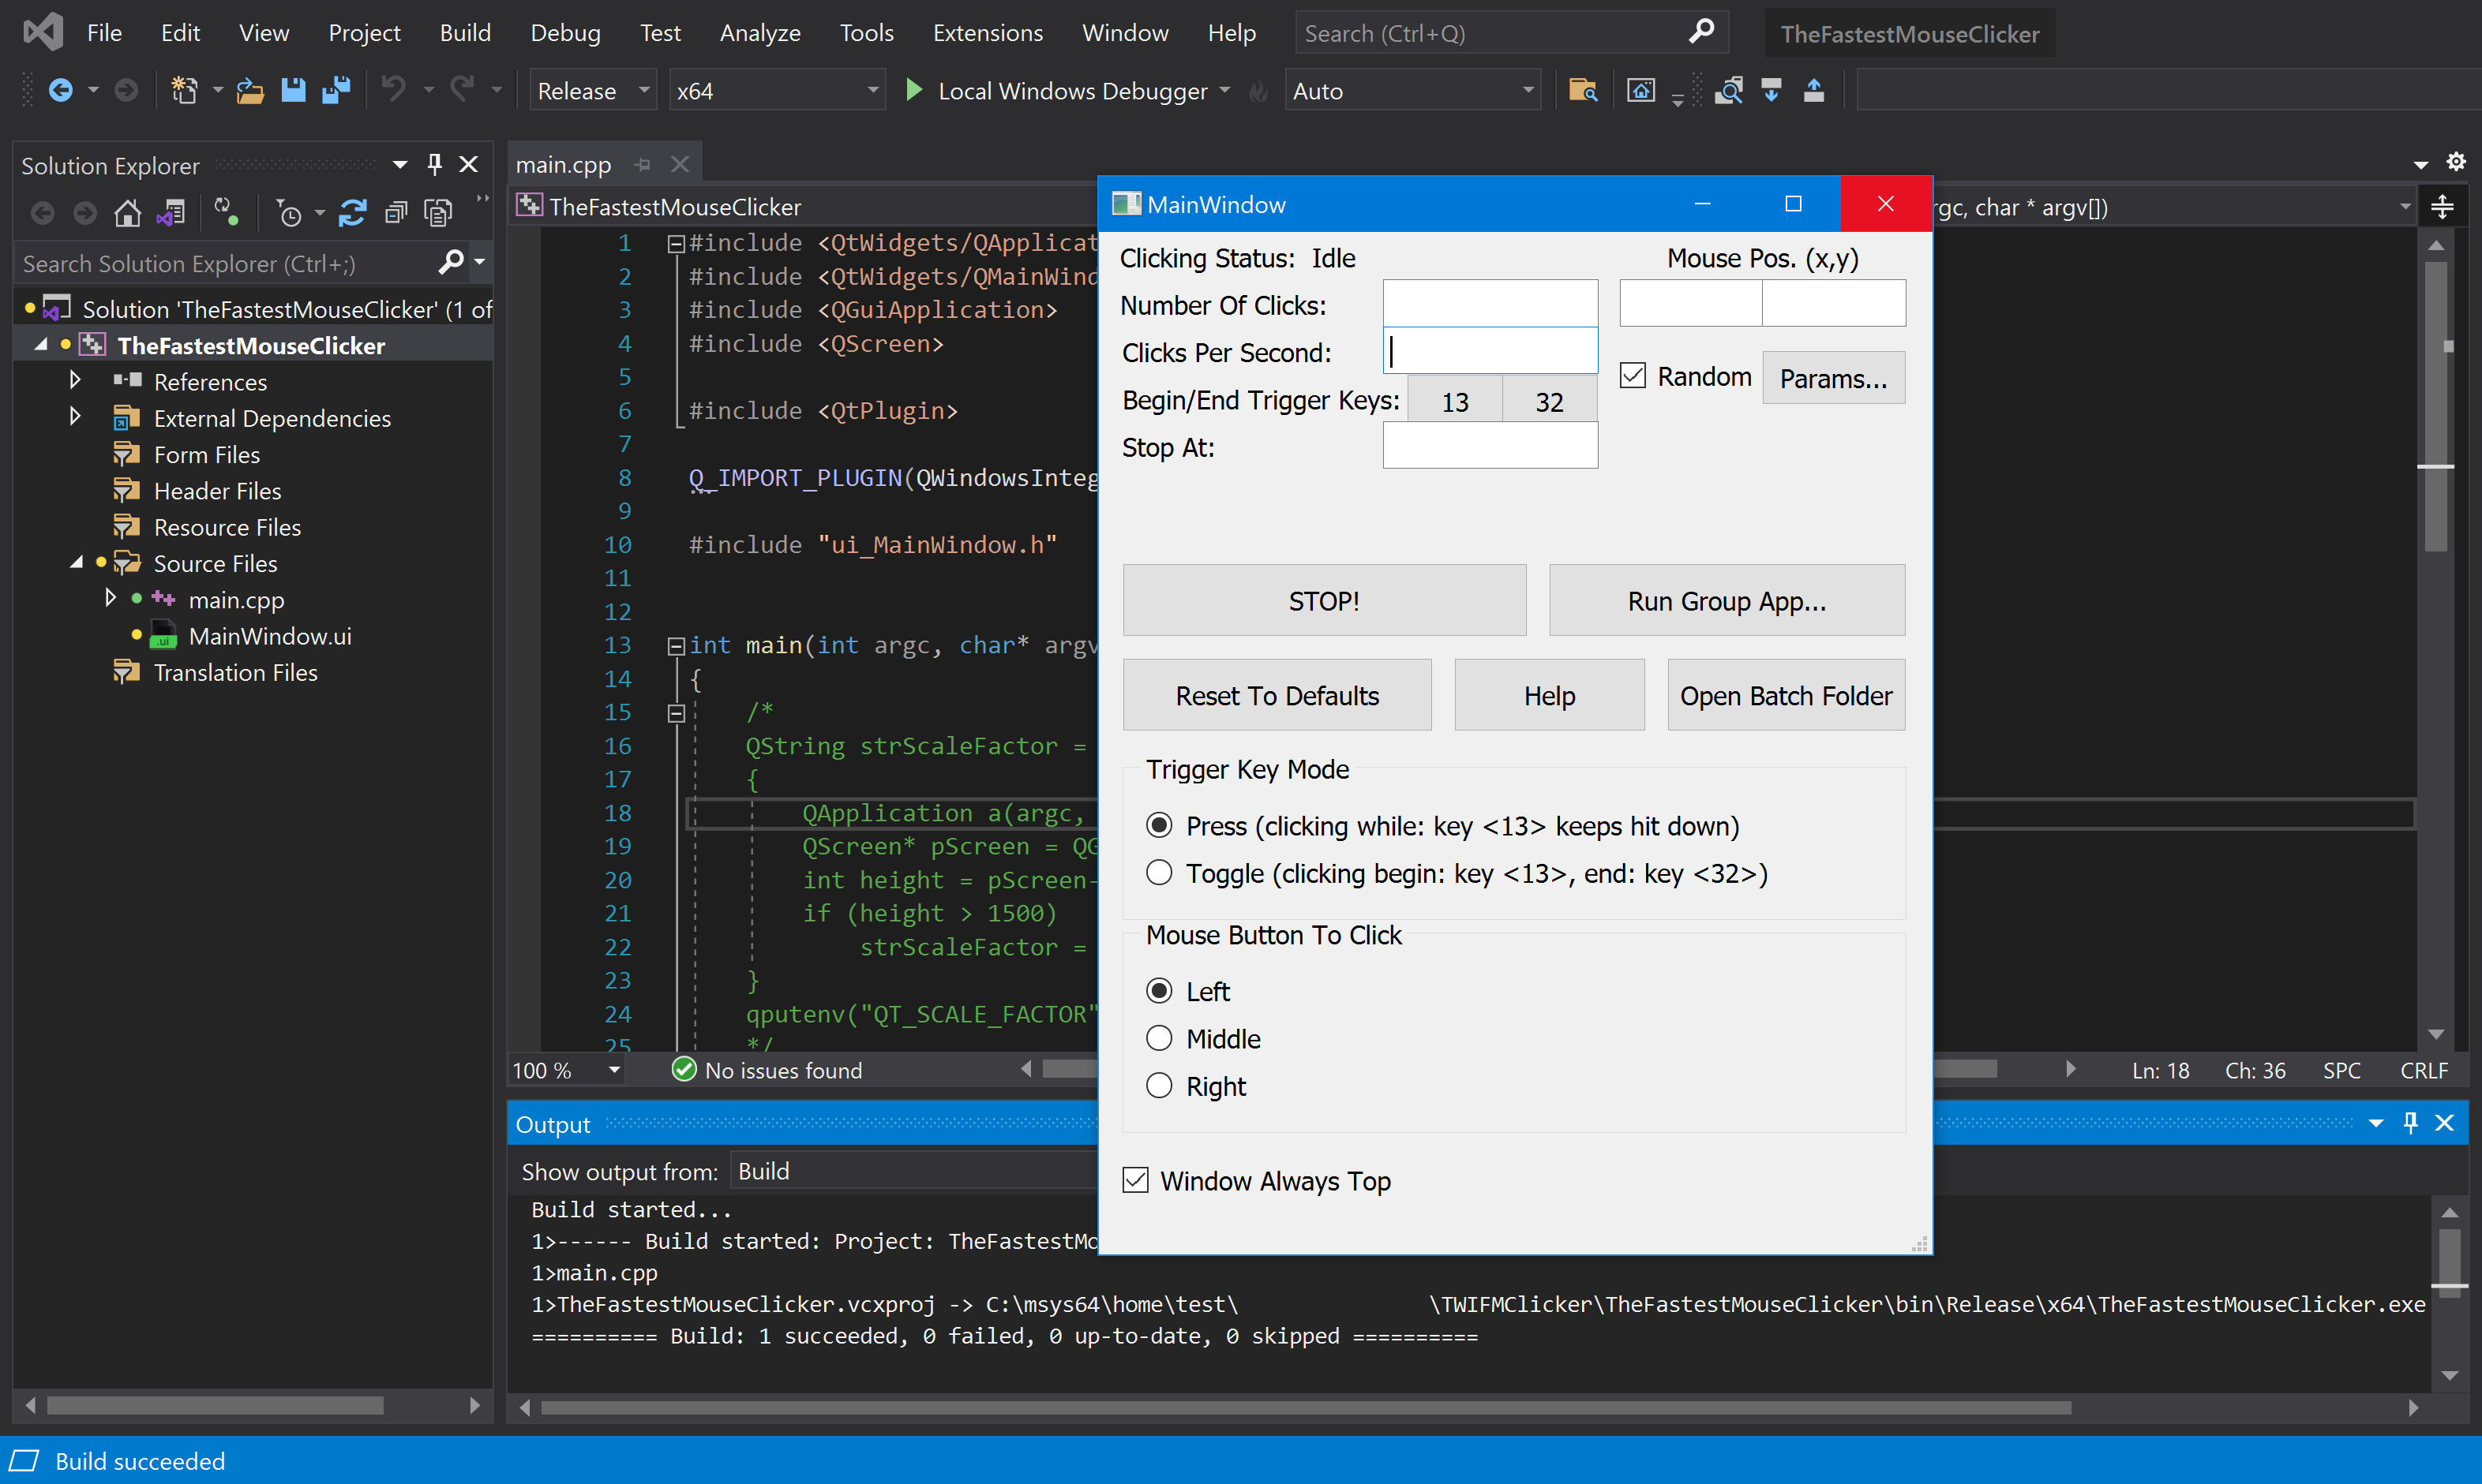Image resolution: width=2482 pixels, height=1484 pixels.
Task: Click the Reset To Defaults button
Action: coord(1277,694)
